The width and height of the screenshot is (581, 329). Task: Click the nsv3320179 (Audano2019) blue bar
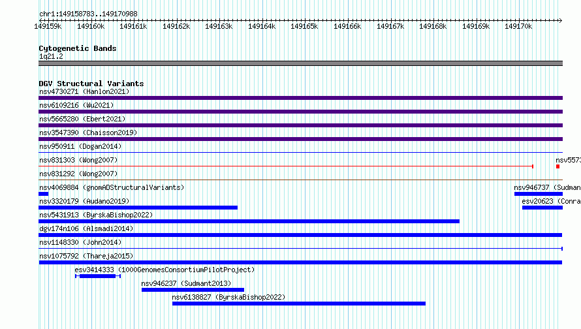(x=138, y=208)
